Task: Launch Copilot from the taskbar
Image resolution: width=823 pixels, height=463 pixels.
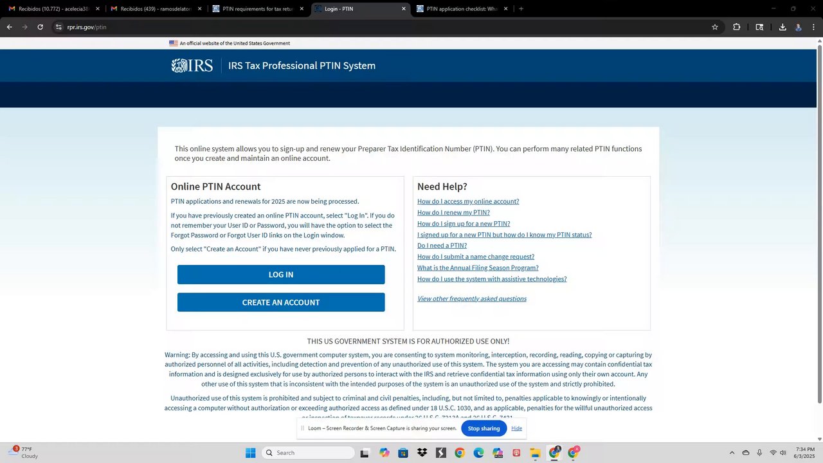Action: 384,453
